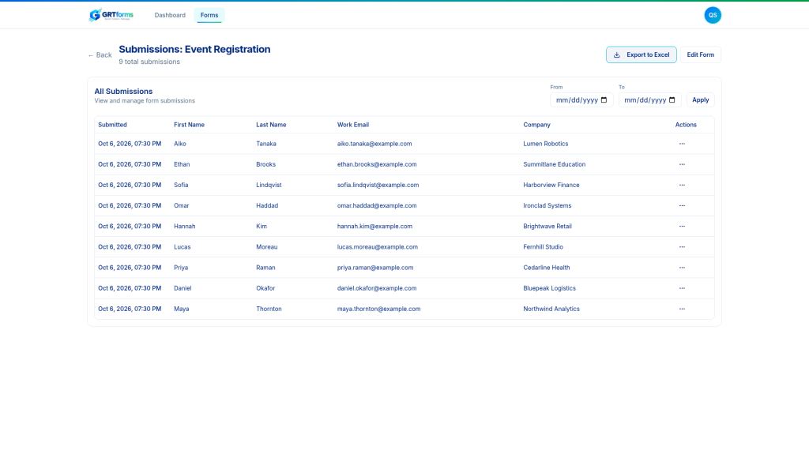
Task: Click the 9 total submissions text
Action: tap(149, 62)
